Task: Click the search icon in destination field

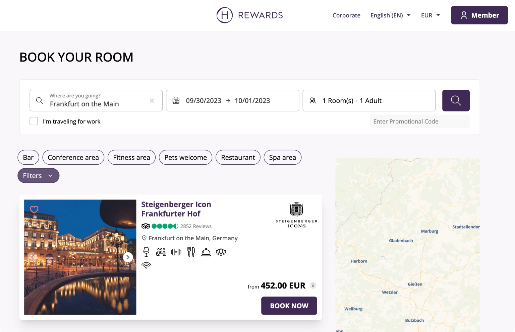Action: coord(40,100)
